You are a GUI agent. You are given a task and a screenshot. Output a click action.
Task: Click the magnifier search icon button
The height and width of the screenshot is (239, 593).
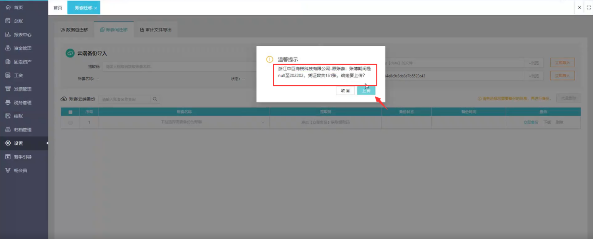(155, 99)
